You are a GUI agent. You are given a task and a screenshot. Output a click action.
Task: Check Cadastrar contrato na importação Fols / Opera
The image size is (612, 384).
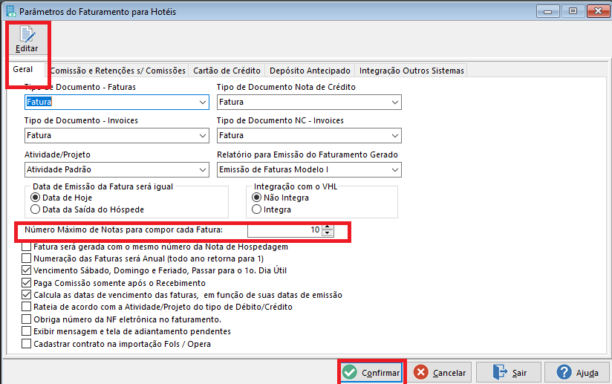click(x=26, y=344)
